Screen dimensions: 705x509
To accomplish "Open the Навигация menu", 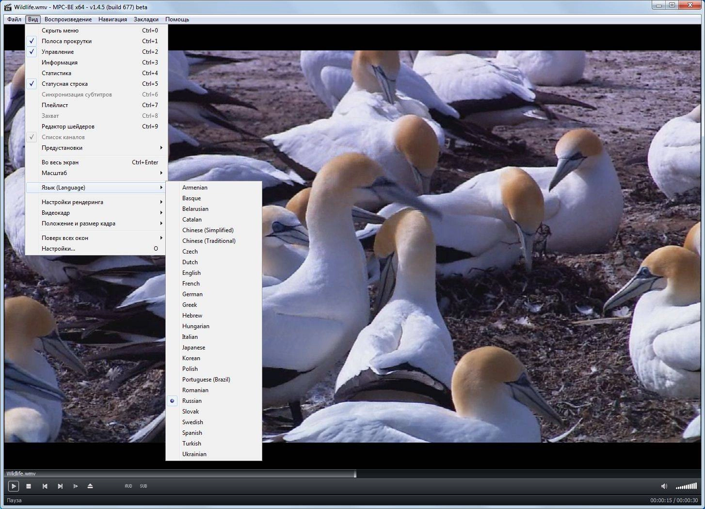I will tap(112, 19).
